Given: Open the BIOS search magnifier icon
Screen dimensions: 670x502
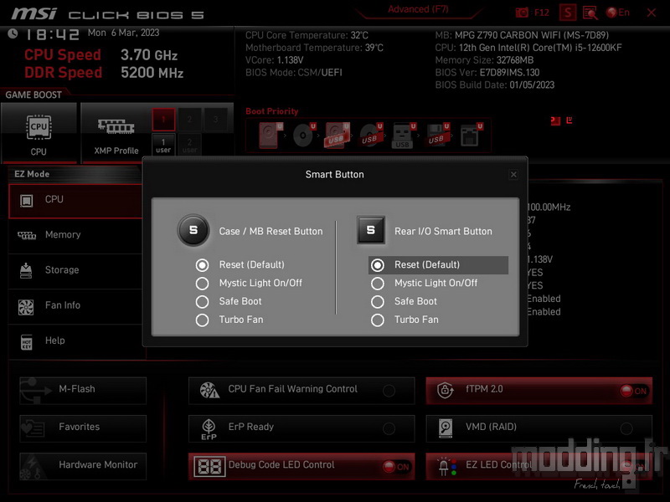Looking at the screenshot, I should point(590,13).
